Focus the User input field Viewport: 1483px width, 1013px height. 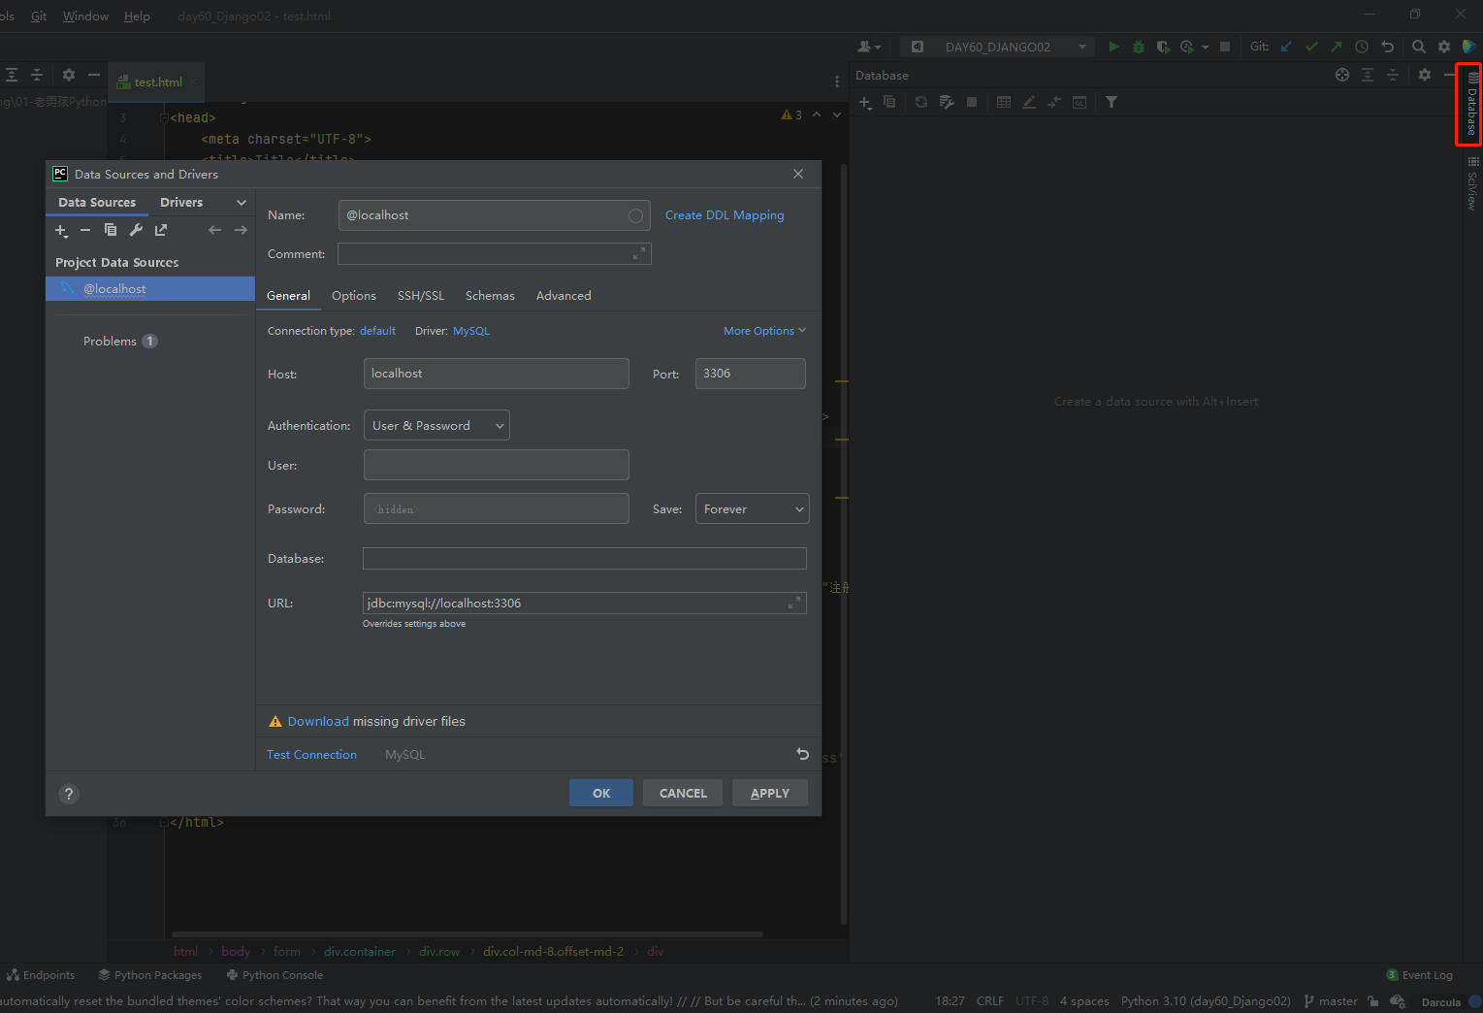click(x=497, y=465)
